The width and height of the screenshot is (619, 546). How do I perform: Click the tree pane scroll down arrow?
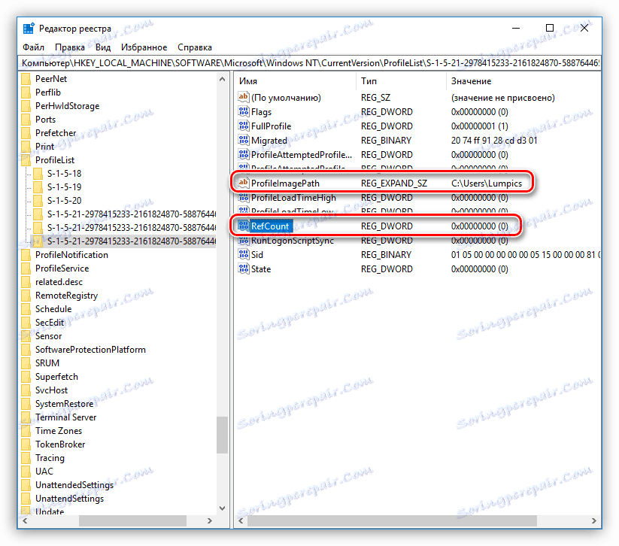pyautogui.click(x=223, y=508)
